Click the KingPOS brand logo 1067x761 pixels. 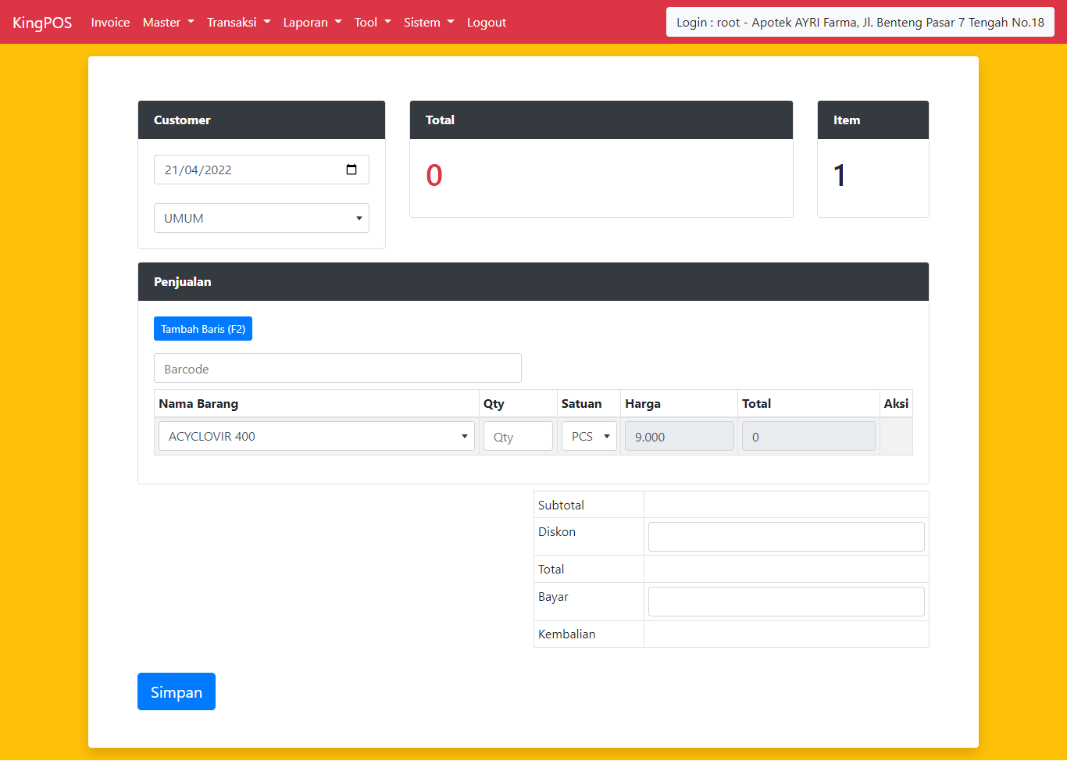(42, 23)
